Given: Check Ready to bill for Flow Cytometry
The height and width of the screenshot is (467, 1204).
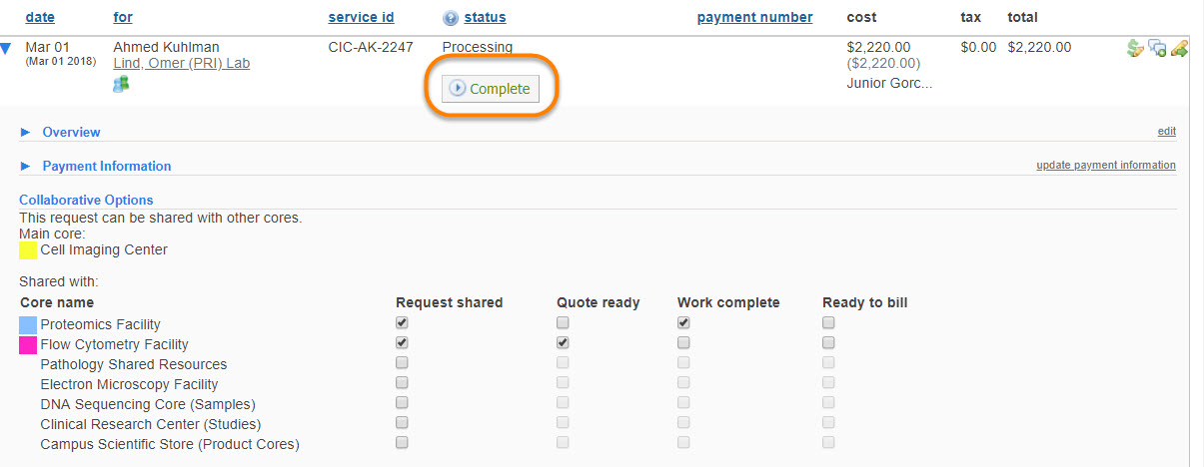Looking at the screenshot, I should (x=828, y=343).
